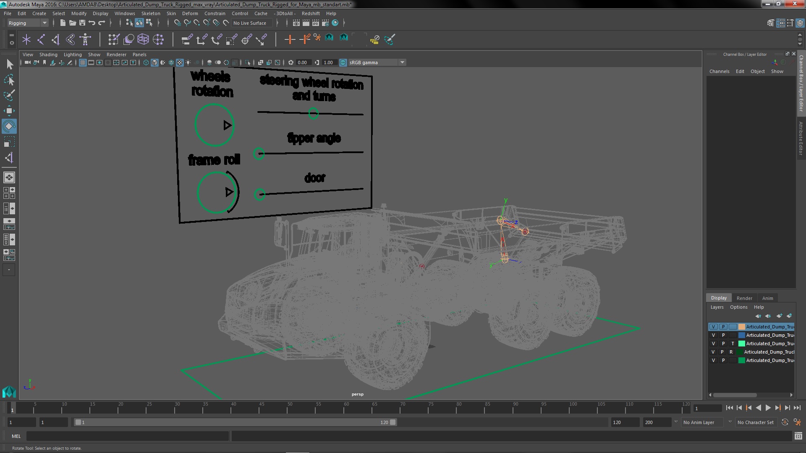Viewport: 806px width, 453px height.
Task: Switch to the Anim layer tab
Action: pyautogui.click(x=767, y=298)
